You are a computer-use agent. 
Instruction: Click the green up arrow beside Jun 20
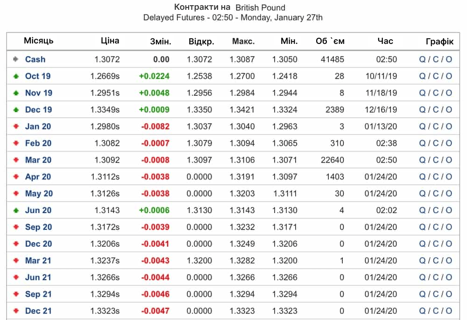16,210
